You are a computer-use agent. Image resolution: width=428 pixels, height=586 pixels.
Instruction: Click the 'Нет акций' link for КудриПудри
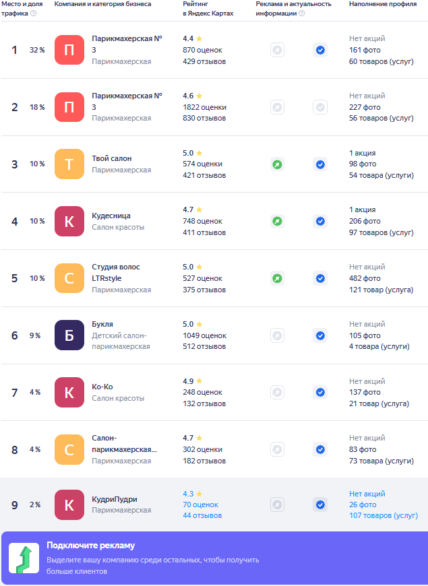[367, 494]
